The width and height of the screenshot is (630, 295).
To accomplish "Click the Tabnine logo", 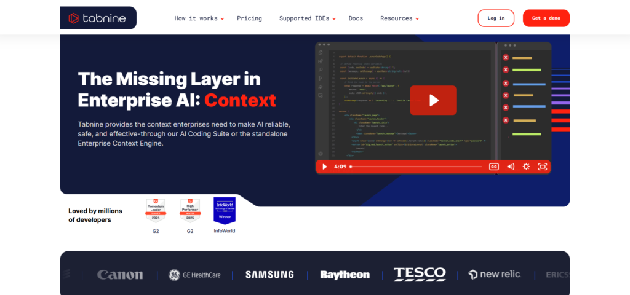I will (x=98, y=18).
